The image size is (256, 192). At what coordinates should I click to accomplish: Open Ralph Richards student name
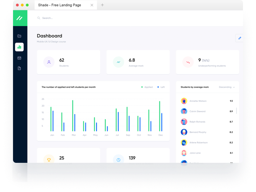197,122
